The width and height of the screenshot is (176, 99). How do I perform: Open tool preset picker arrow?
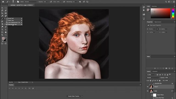(10, 2)
